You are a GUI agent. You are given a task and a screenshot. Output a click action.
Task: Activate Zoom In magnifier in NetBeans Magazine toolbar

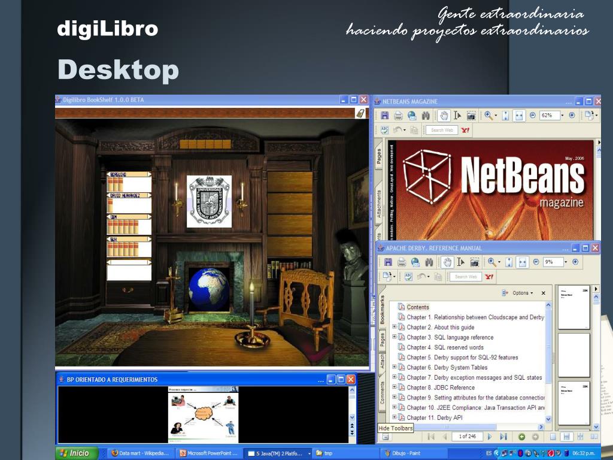pos(488,116)
